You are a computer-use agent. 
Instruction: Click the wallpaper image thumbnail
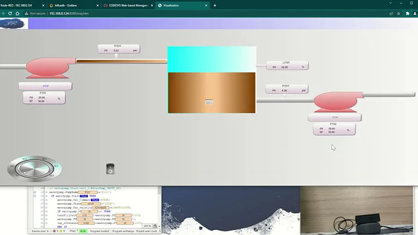tap(231, 211)
